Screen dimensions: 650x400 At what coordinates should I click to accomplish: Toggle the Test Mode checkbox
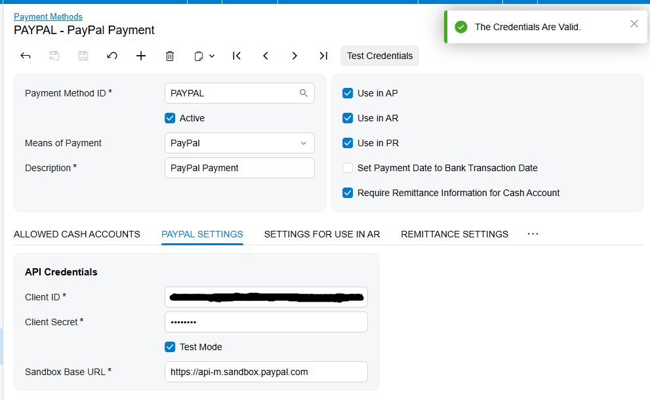click(x=170, y=347)
